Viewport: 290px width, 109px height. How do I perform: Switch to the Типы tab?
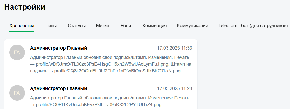click(51, 26)
